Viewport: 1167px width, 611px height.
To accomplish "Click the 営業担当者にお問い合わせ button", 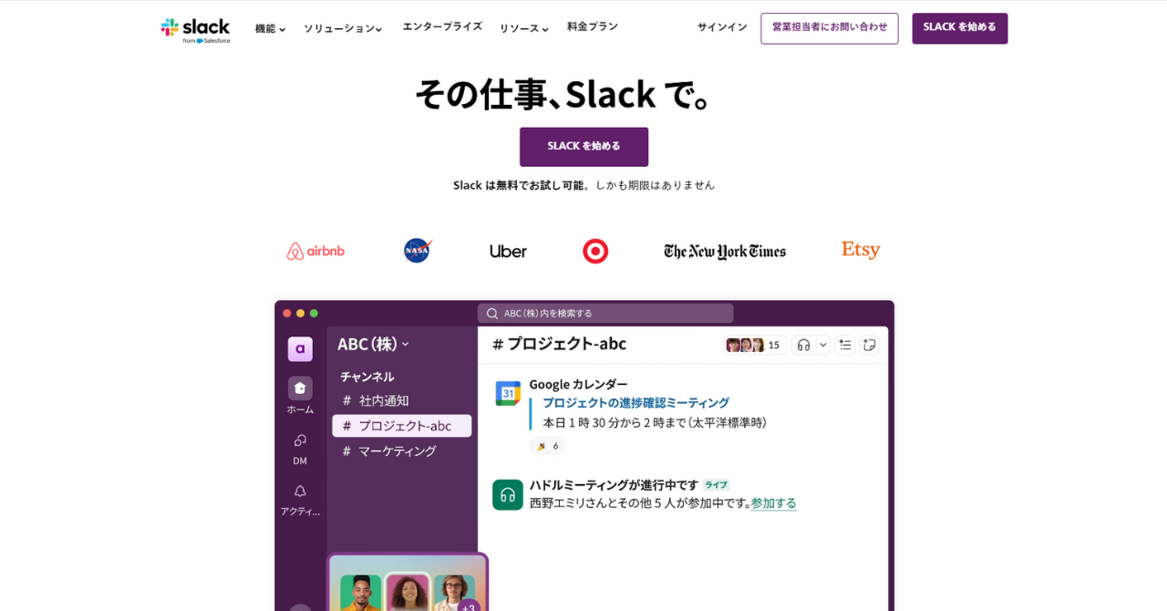I will point(829,27).
